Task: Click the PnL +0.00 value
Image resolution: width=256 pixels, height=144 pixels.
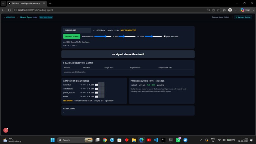Action: pos(151,85)
